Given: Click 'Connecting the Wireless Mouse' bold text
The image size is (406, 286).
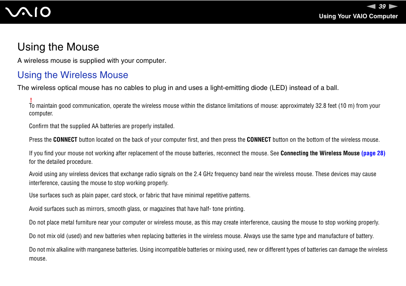Looking at the screenshot, I should 320,153.
